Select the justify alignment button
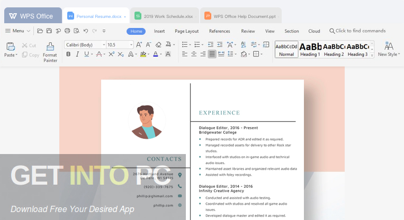 pos(212,54)
